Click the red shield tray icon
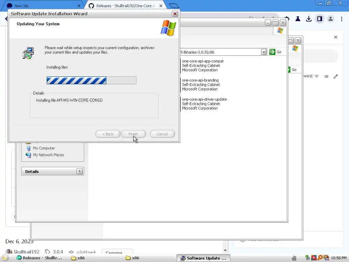Screen dimensions: 349x262 pos(314,258)
